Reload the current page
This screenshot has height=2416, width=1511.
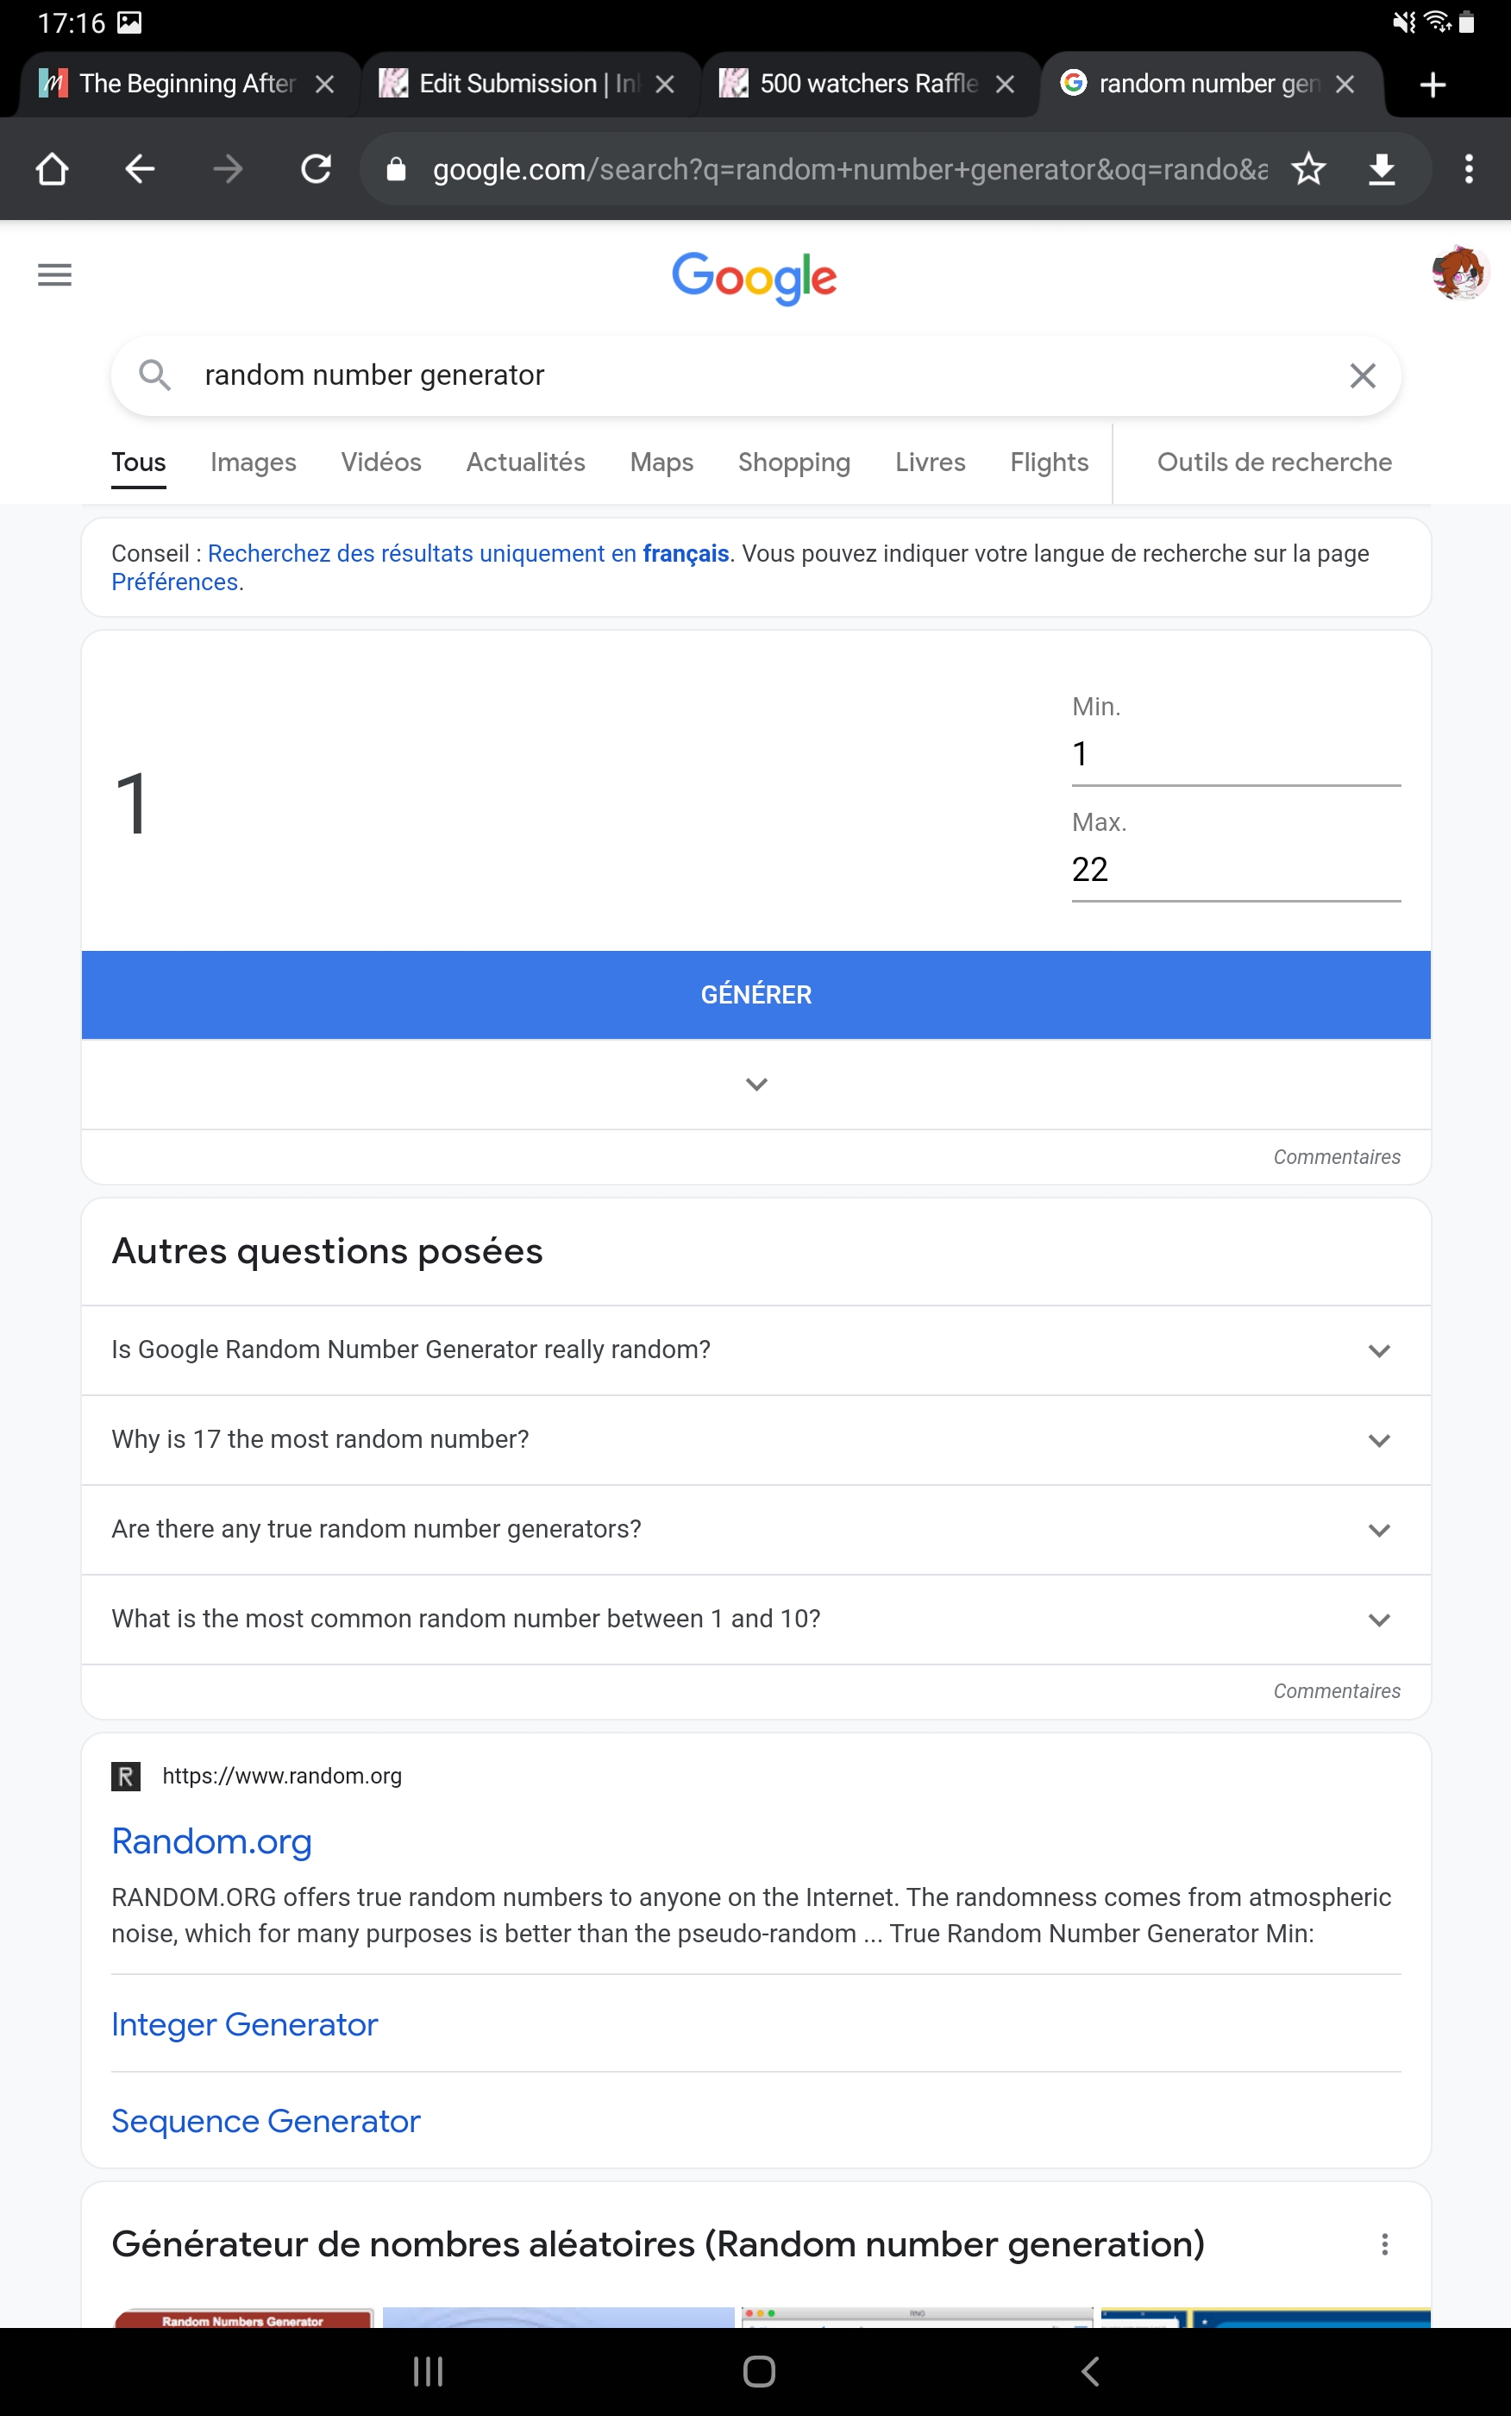[316, 170]
